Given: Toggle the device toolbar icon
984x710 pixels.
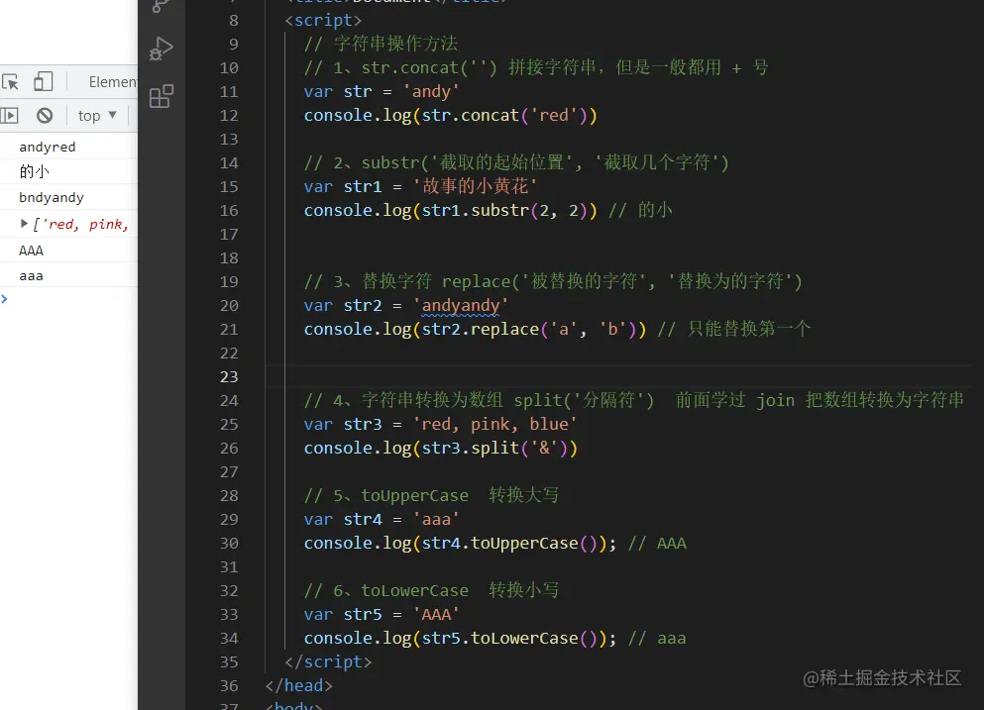Looking at the screenshot, I should [x=43, y=81].
